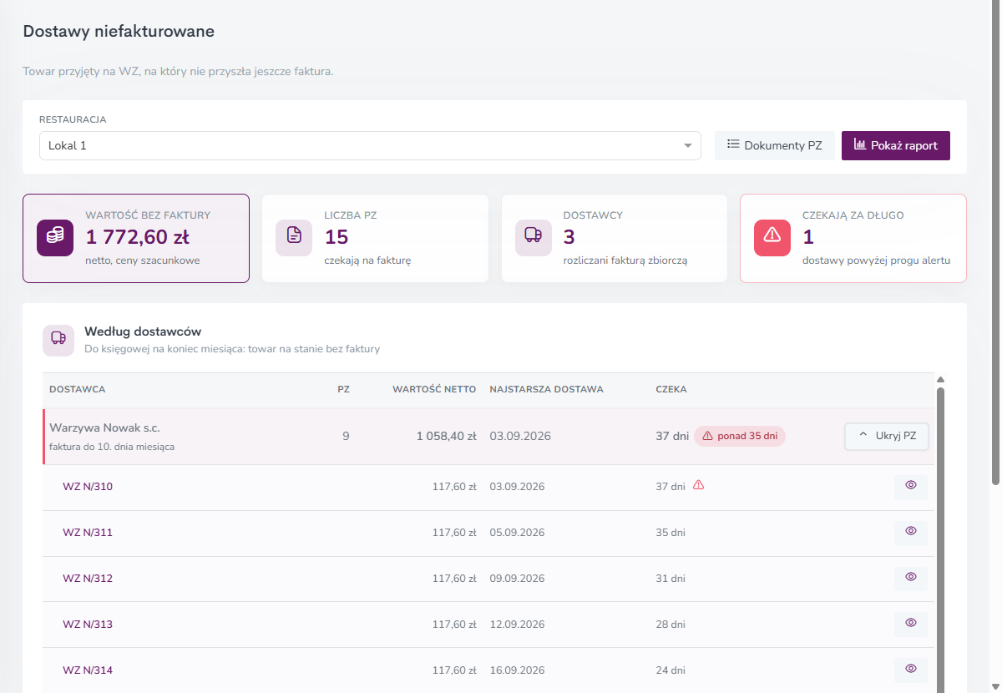Click the 31 dni wait value
This screenshot has height=693, width=1002.
[x=671, y=579]
